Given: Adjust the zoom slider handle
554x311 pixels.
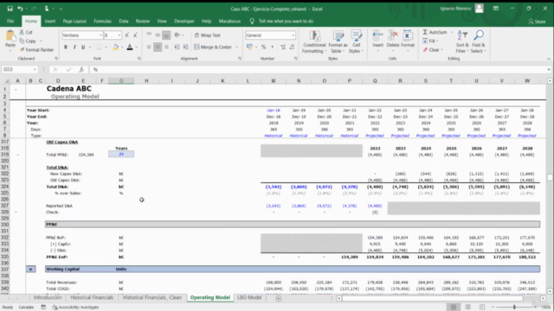Looking at the screenshot, I should point(514,308).
